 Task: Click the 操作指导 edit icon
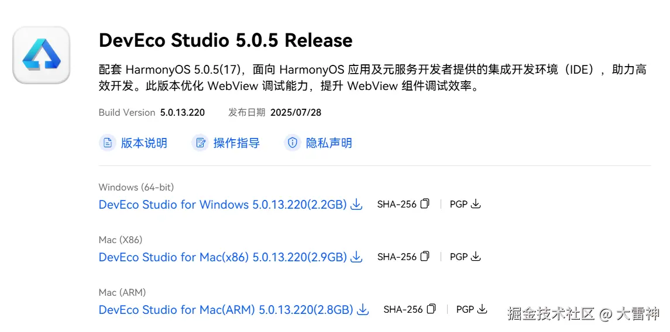200,143
